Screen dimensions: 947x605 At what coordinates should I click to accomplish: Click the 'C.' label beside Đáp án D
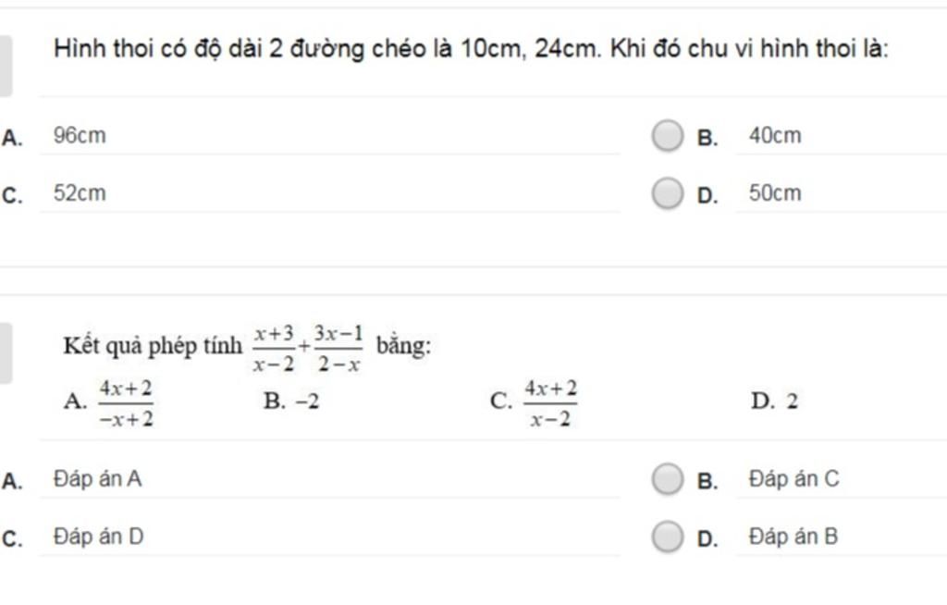click(12, 539)
